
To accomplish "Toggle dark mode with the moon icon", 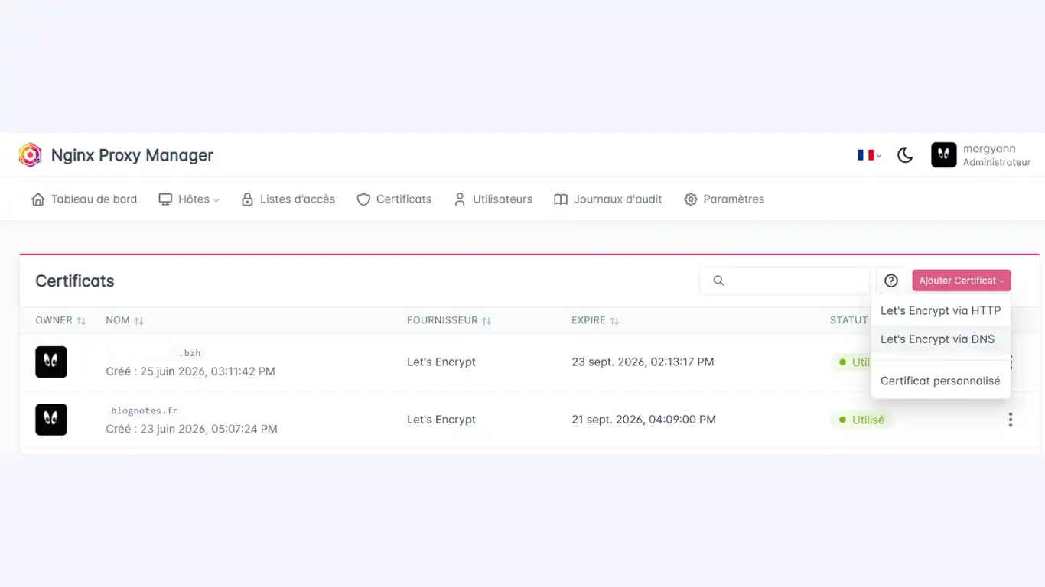I will 905,155.
